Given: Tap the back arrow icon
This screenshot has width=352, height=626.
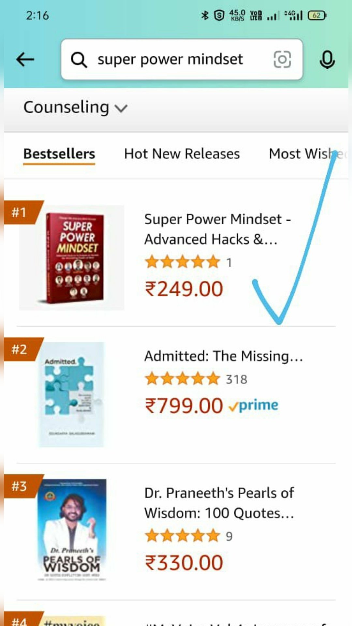Looking at the screenshot, I should pyautogui.click(x=25, y=60).
